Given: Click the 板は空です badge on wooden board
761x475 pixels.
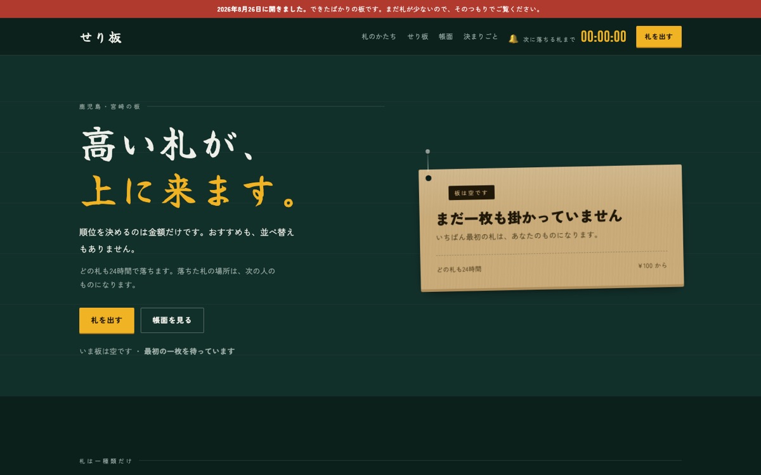Looking at the screenshot, I should [x=471, y=193].
